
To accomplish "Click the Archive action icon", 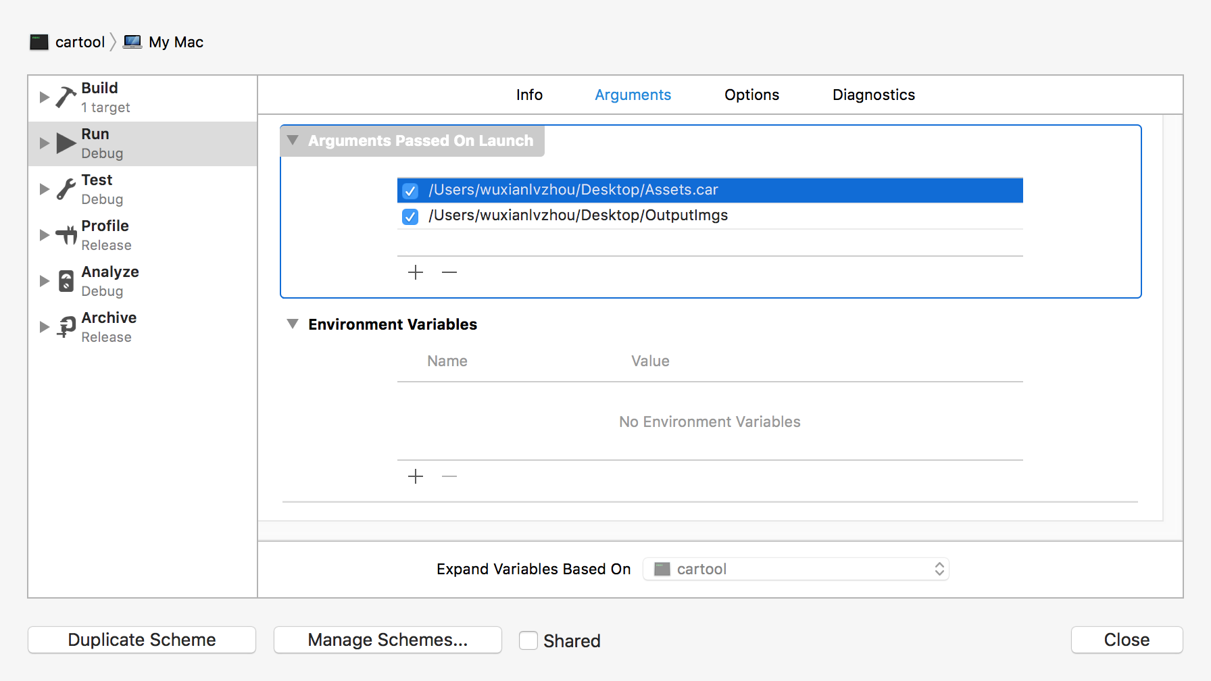I will tap(66, 327).
